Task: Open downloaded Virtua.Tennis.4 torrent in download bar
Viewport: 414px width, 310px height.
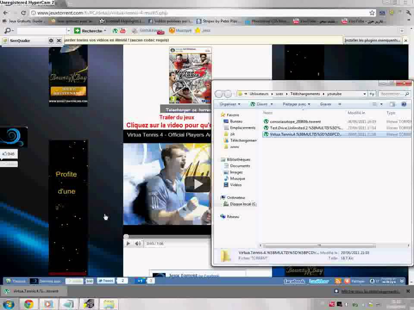Action: pyautogui.click(x=34, y=291)
